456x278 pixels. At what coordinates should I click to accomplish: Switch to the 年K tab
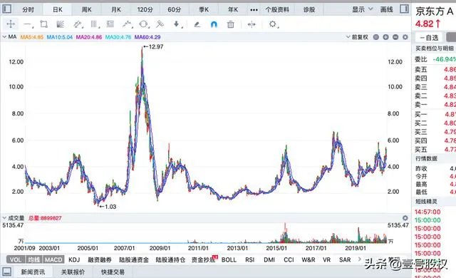coord(233,9)
